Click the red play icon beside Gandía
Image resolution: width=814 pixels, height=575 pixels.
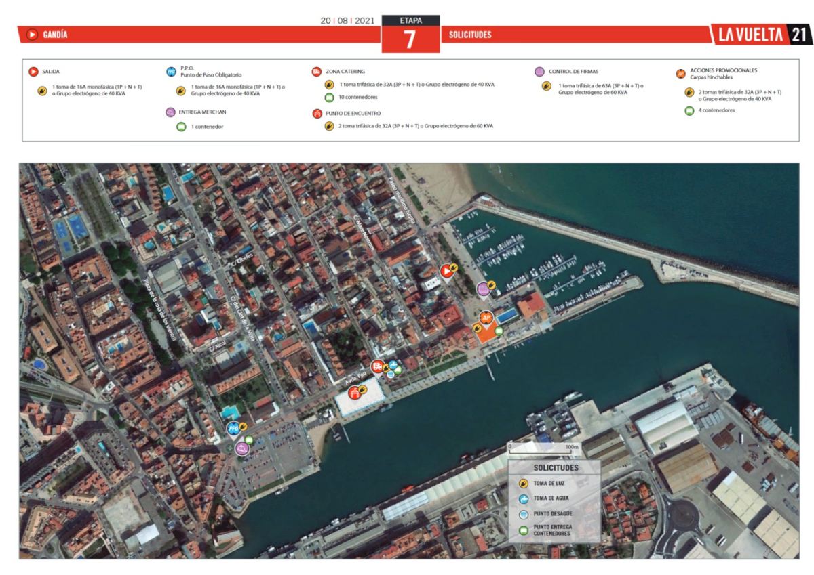(31, 35)
